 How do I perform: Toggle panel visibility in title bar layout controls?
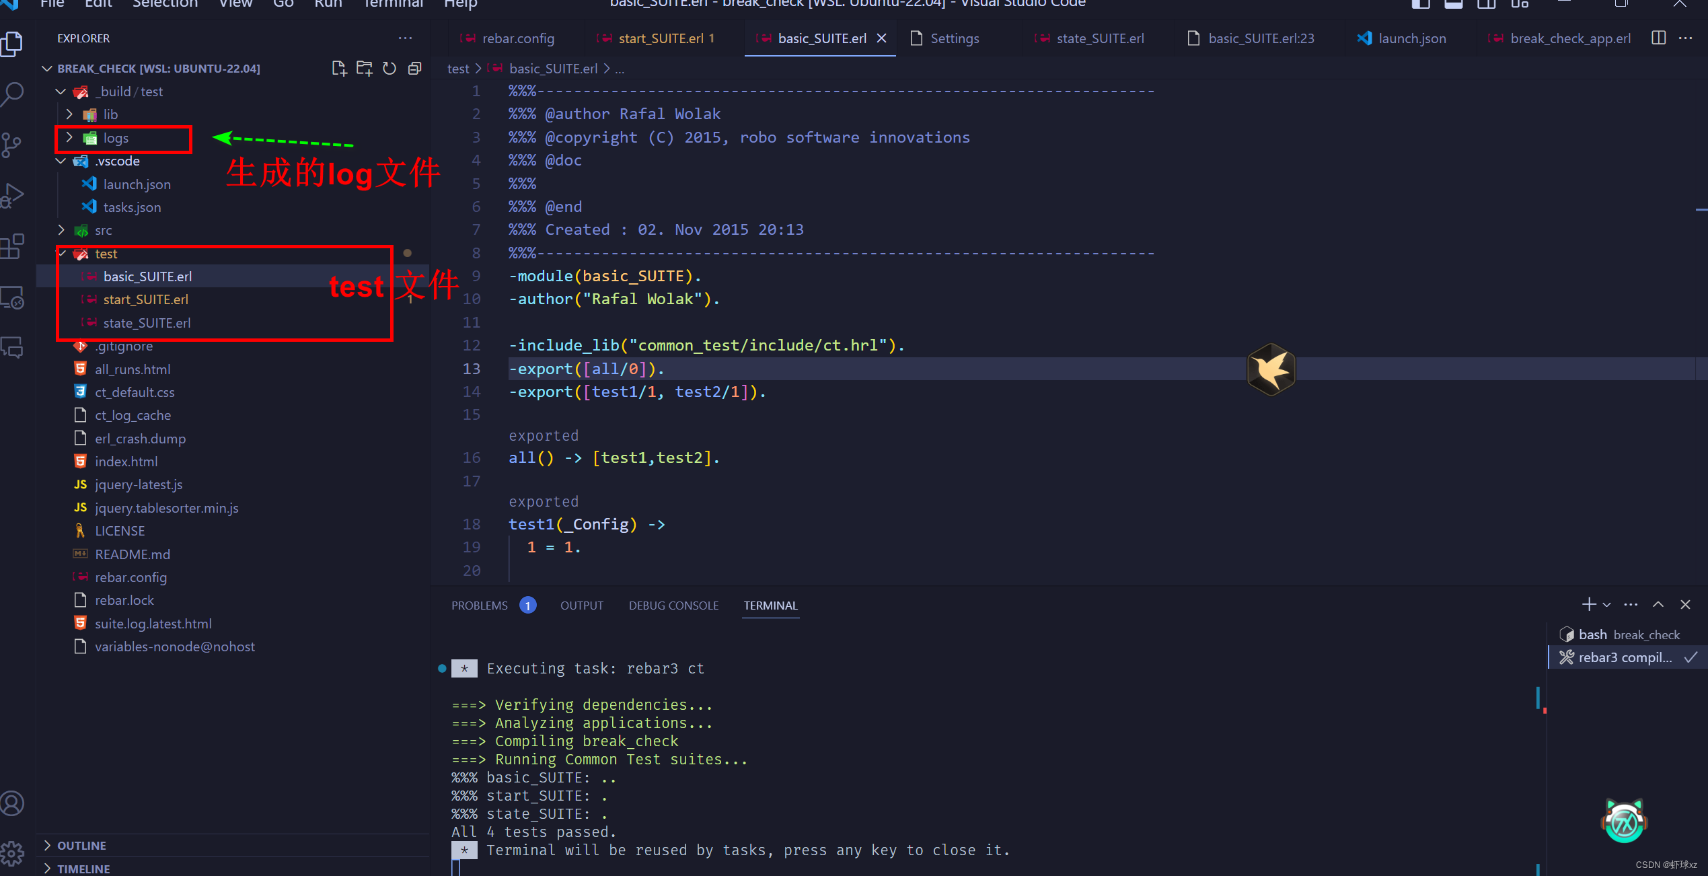[x=1453, y=4]
